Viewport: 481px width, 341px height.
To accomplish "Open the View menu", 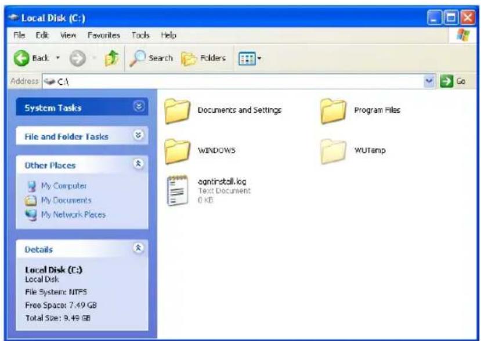I will (x=68, y=35).
